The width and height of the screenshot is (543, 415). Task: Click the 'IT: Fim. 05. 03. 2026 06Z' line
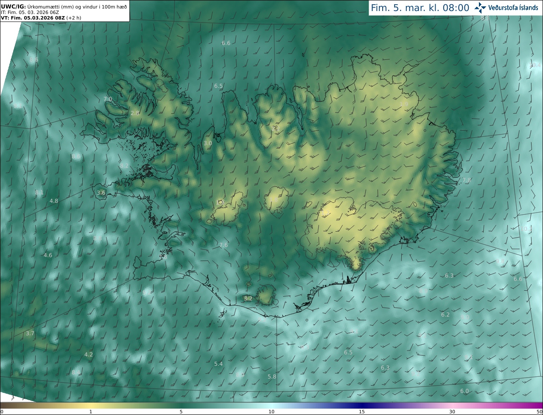30,12
